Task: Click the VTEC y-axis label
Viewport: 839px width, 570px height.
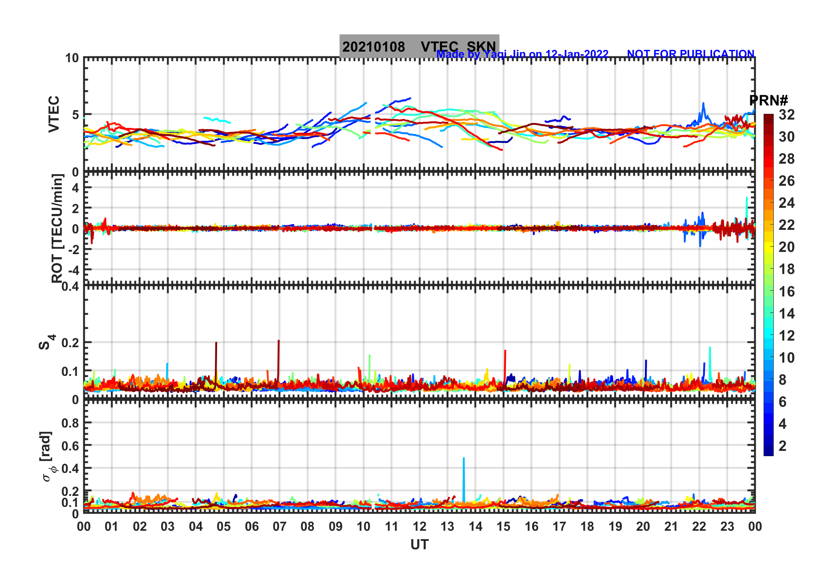Action: coord(54,114)
